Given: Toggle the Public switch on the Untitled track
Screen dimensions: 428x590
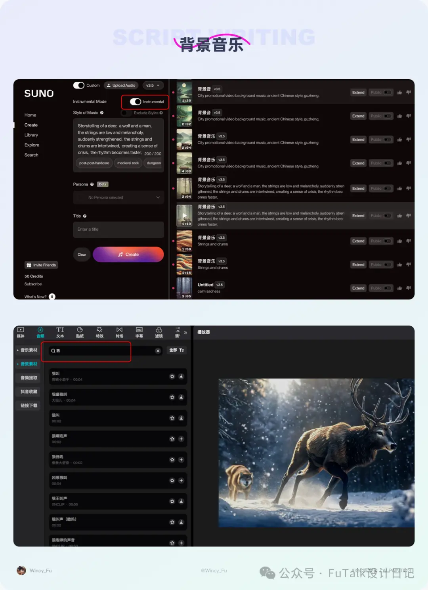Looking at the screenshot, I should click(x=388, y=288).
